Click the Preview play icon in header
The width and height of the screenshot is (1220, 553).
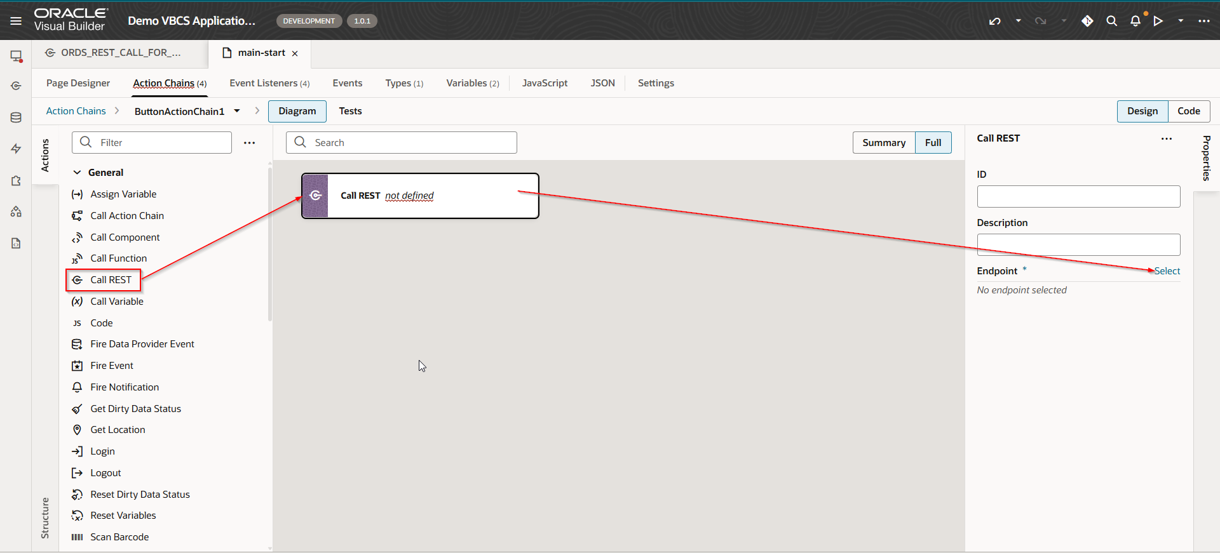point(1158,21)
